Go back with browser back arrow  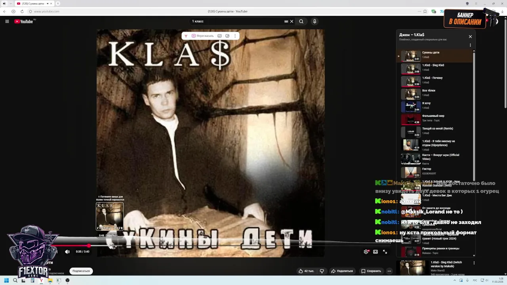tap(5, 11)
